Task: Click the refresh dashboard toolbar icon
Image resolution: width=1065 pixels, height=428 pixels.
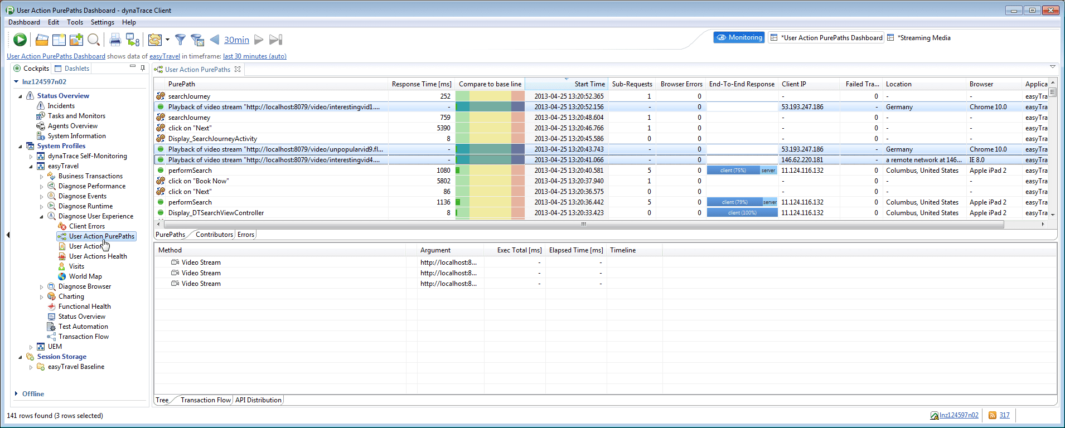Action: tap(155, 40)
